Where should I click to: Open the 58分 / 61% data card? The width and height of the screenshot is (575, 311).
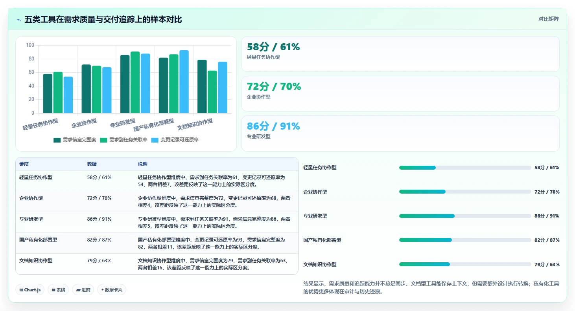pos(400,54)
